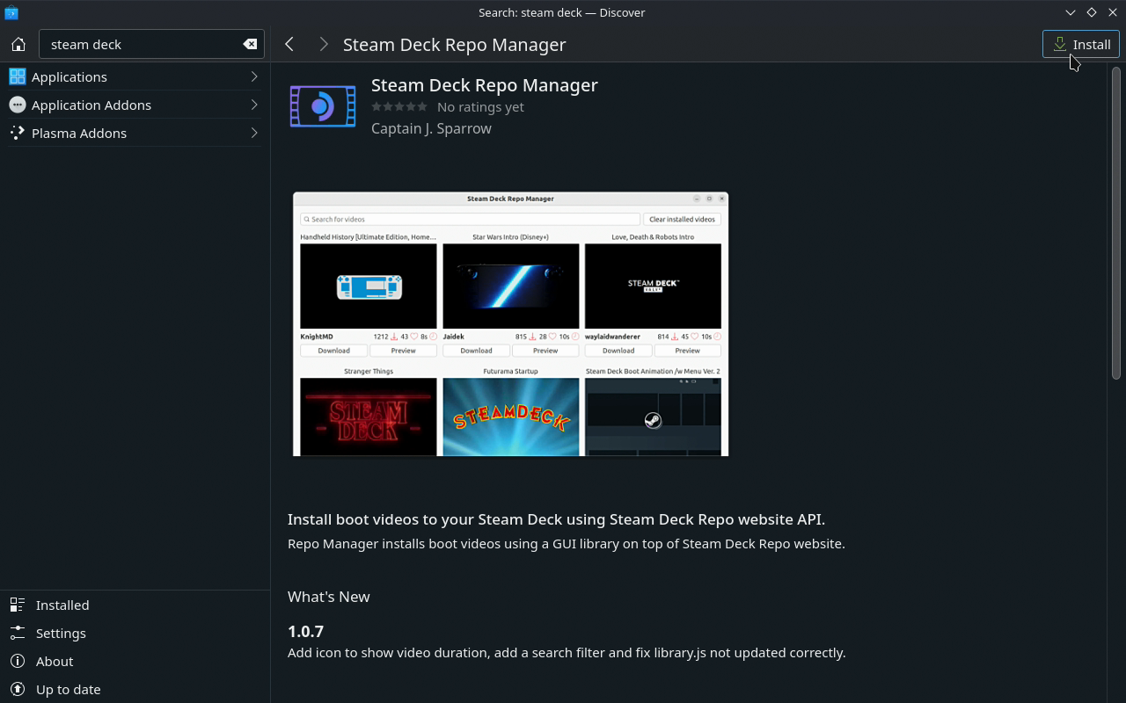
Task: Expand the Plasma Addons category
Action: [132, 133]
